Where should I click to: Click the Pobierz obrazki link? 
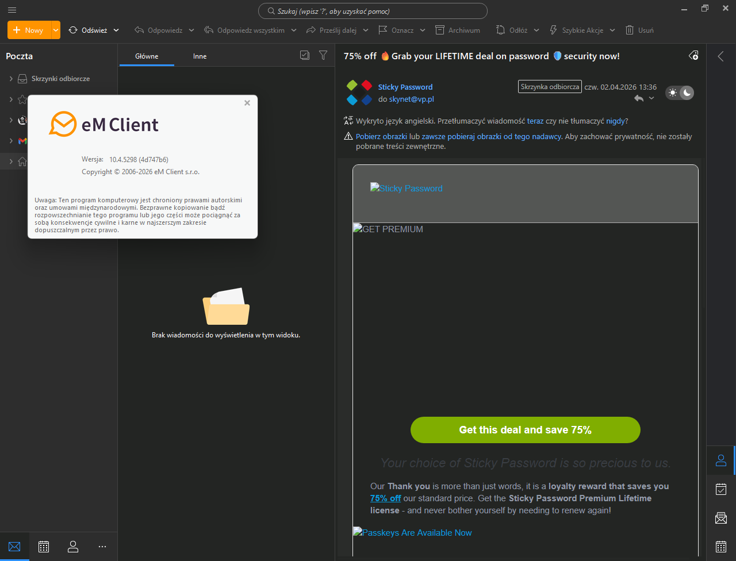click(382, 137)
